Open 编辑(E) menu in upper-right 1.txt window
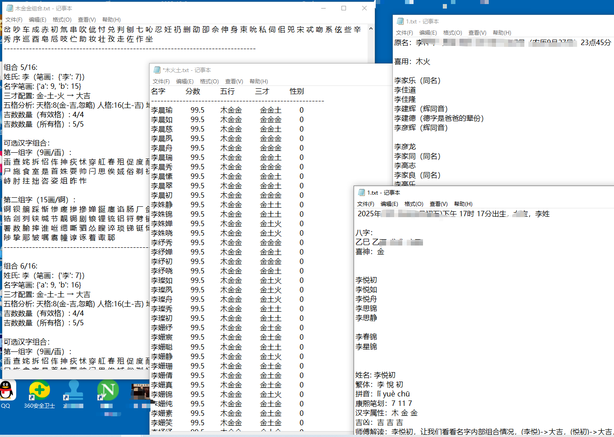The image size is (614, 437). coord(428,33)
